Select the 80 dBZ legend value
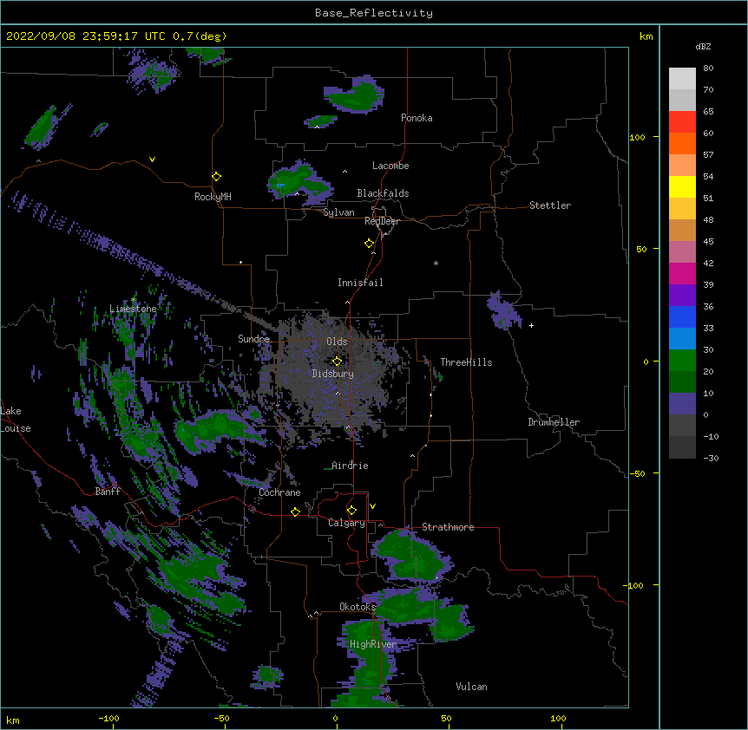The width and height of the screenshot is (748, 730). click(x=708, y=68)
